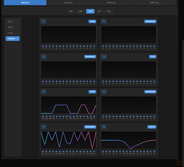This screenshot has height=167, width=184.
Task: Select the LFO sub-page button
Action: (90, 11)
